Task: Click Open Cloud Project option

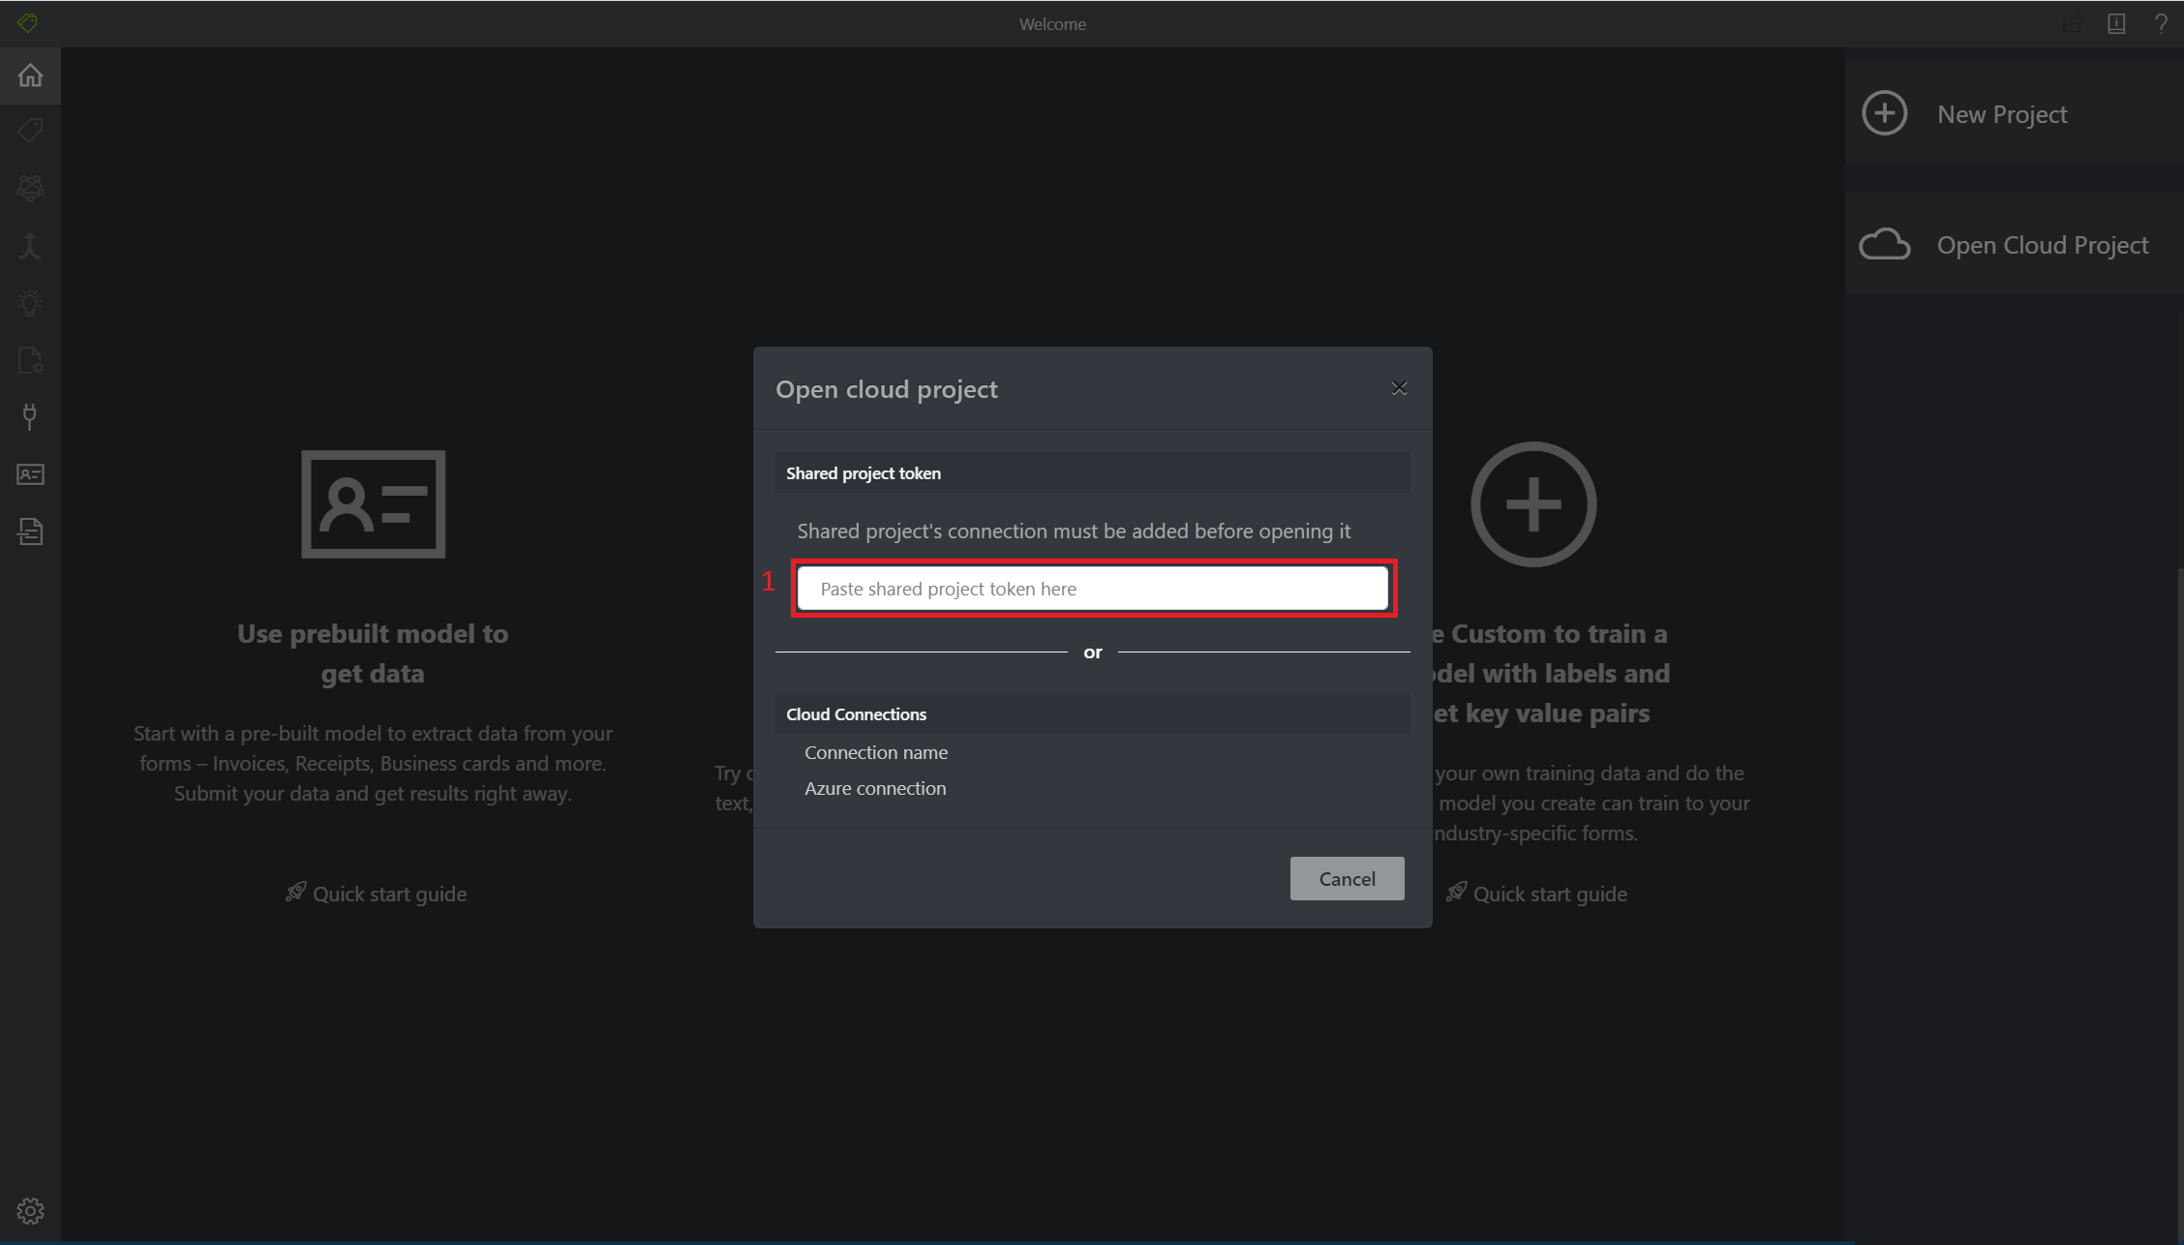Action: point(2042,245)
